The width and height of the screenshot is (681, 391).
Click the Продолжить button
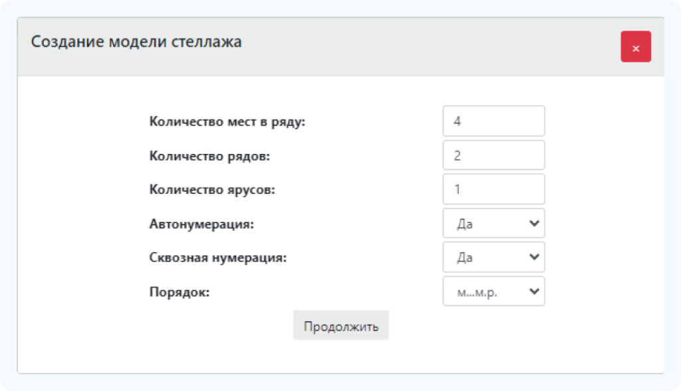341,325
